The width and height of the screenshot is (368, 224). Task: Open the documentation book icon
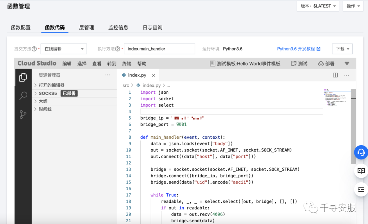tap(361, 171)
